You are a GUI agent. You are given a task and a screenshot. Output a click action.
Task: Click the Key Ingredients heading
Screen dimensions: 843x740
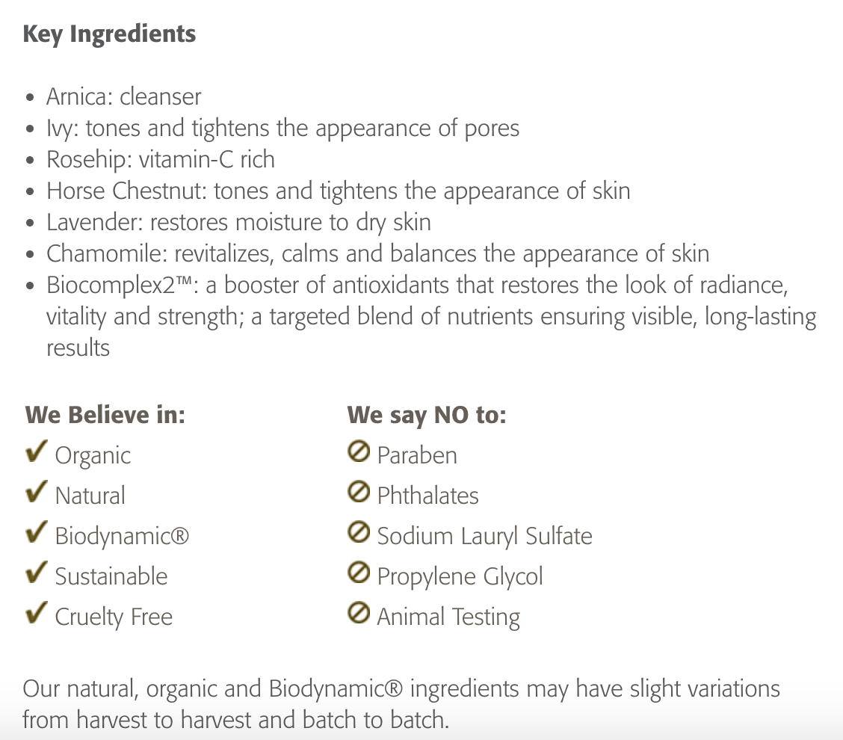(109, 34)
